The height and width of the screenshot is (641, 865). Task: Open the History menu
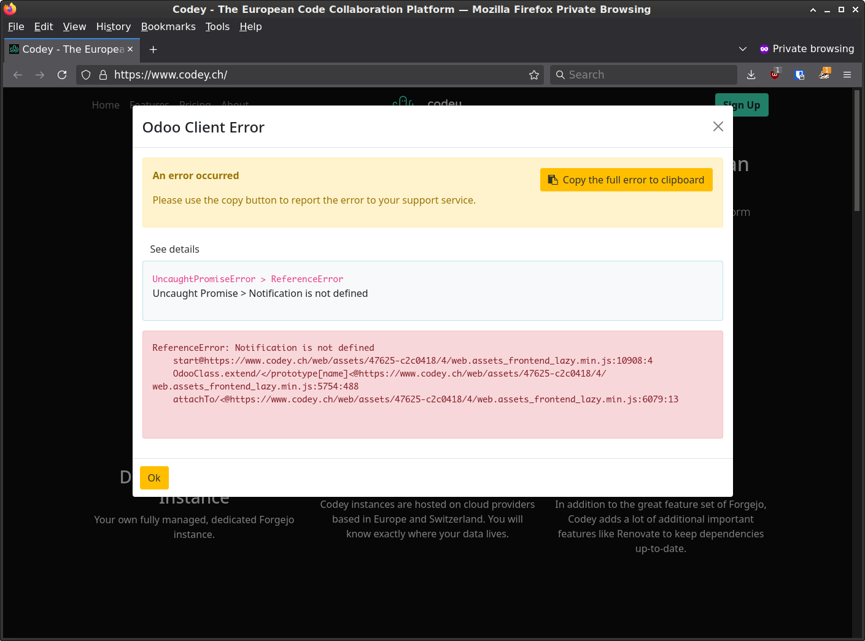point(114,26)
